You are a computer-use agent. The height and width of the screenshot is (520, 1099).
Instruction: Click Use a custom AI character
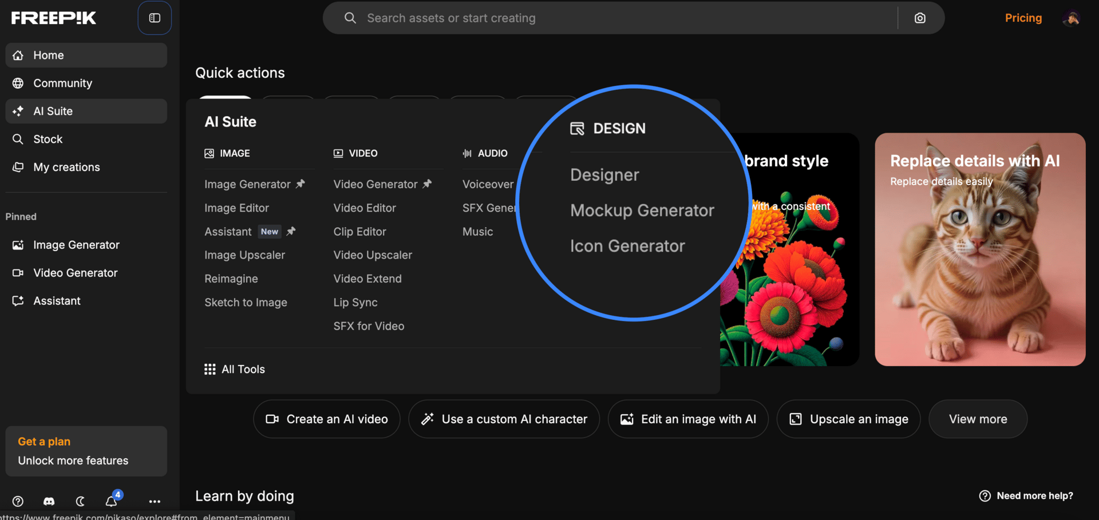tap(504, 419)
